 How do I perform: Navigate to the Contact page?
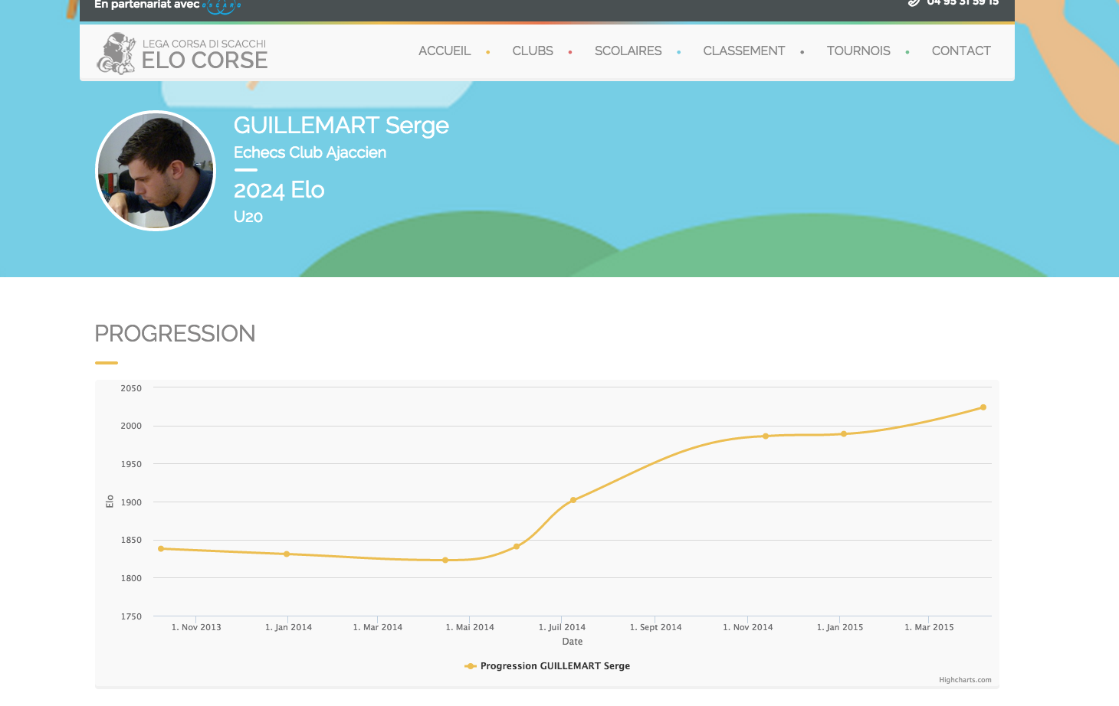tap(961, 51)
